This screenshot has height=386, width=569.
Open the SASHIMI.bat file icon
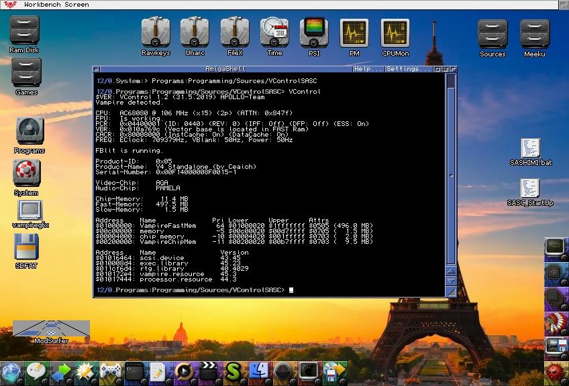tap(530, 149)
